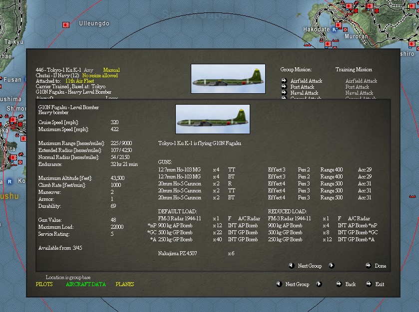
Task: Open the PILOTS tab
Action: pyautogui.click(x=44, y=284)
